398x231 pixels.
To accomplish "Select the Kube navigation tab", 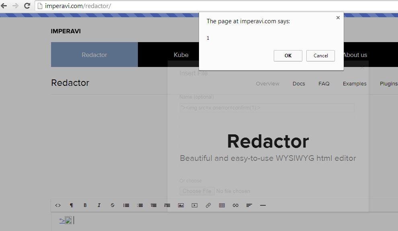I will pos(181,55).
